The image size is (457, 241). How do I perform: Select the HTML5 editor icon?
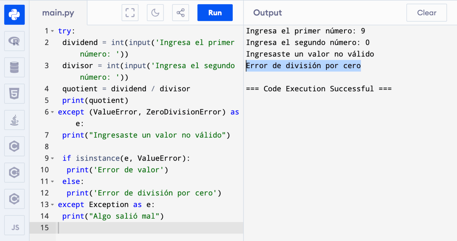point(14,94)
